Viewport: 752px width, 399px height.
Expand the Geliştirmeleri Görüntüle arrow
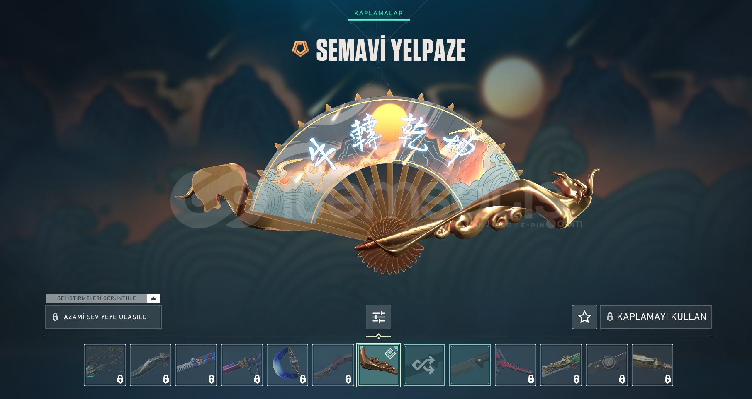[153, 298]
